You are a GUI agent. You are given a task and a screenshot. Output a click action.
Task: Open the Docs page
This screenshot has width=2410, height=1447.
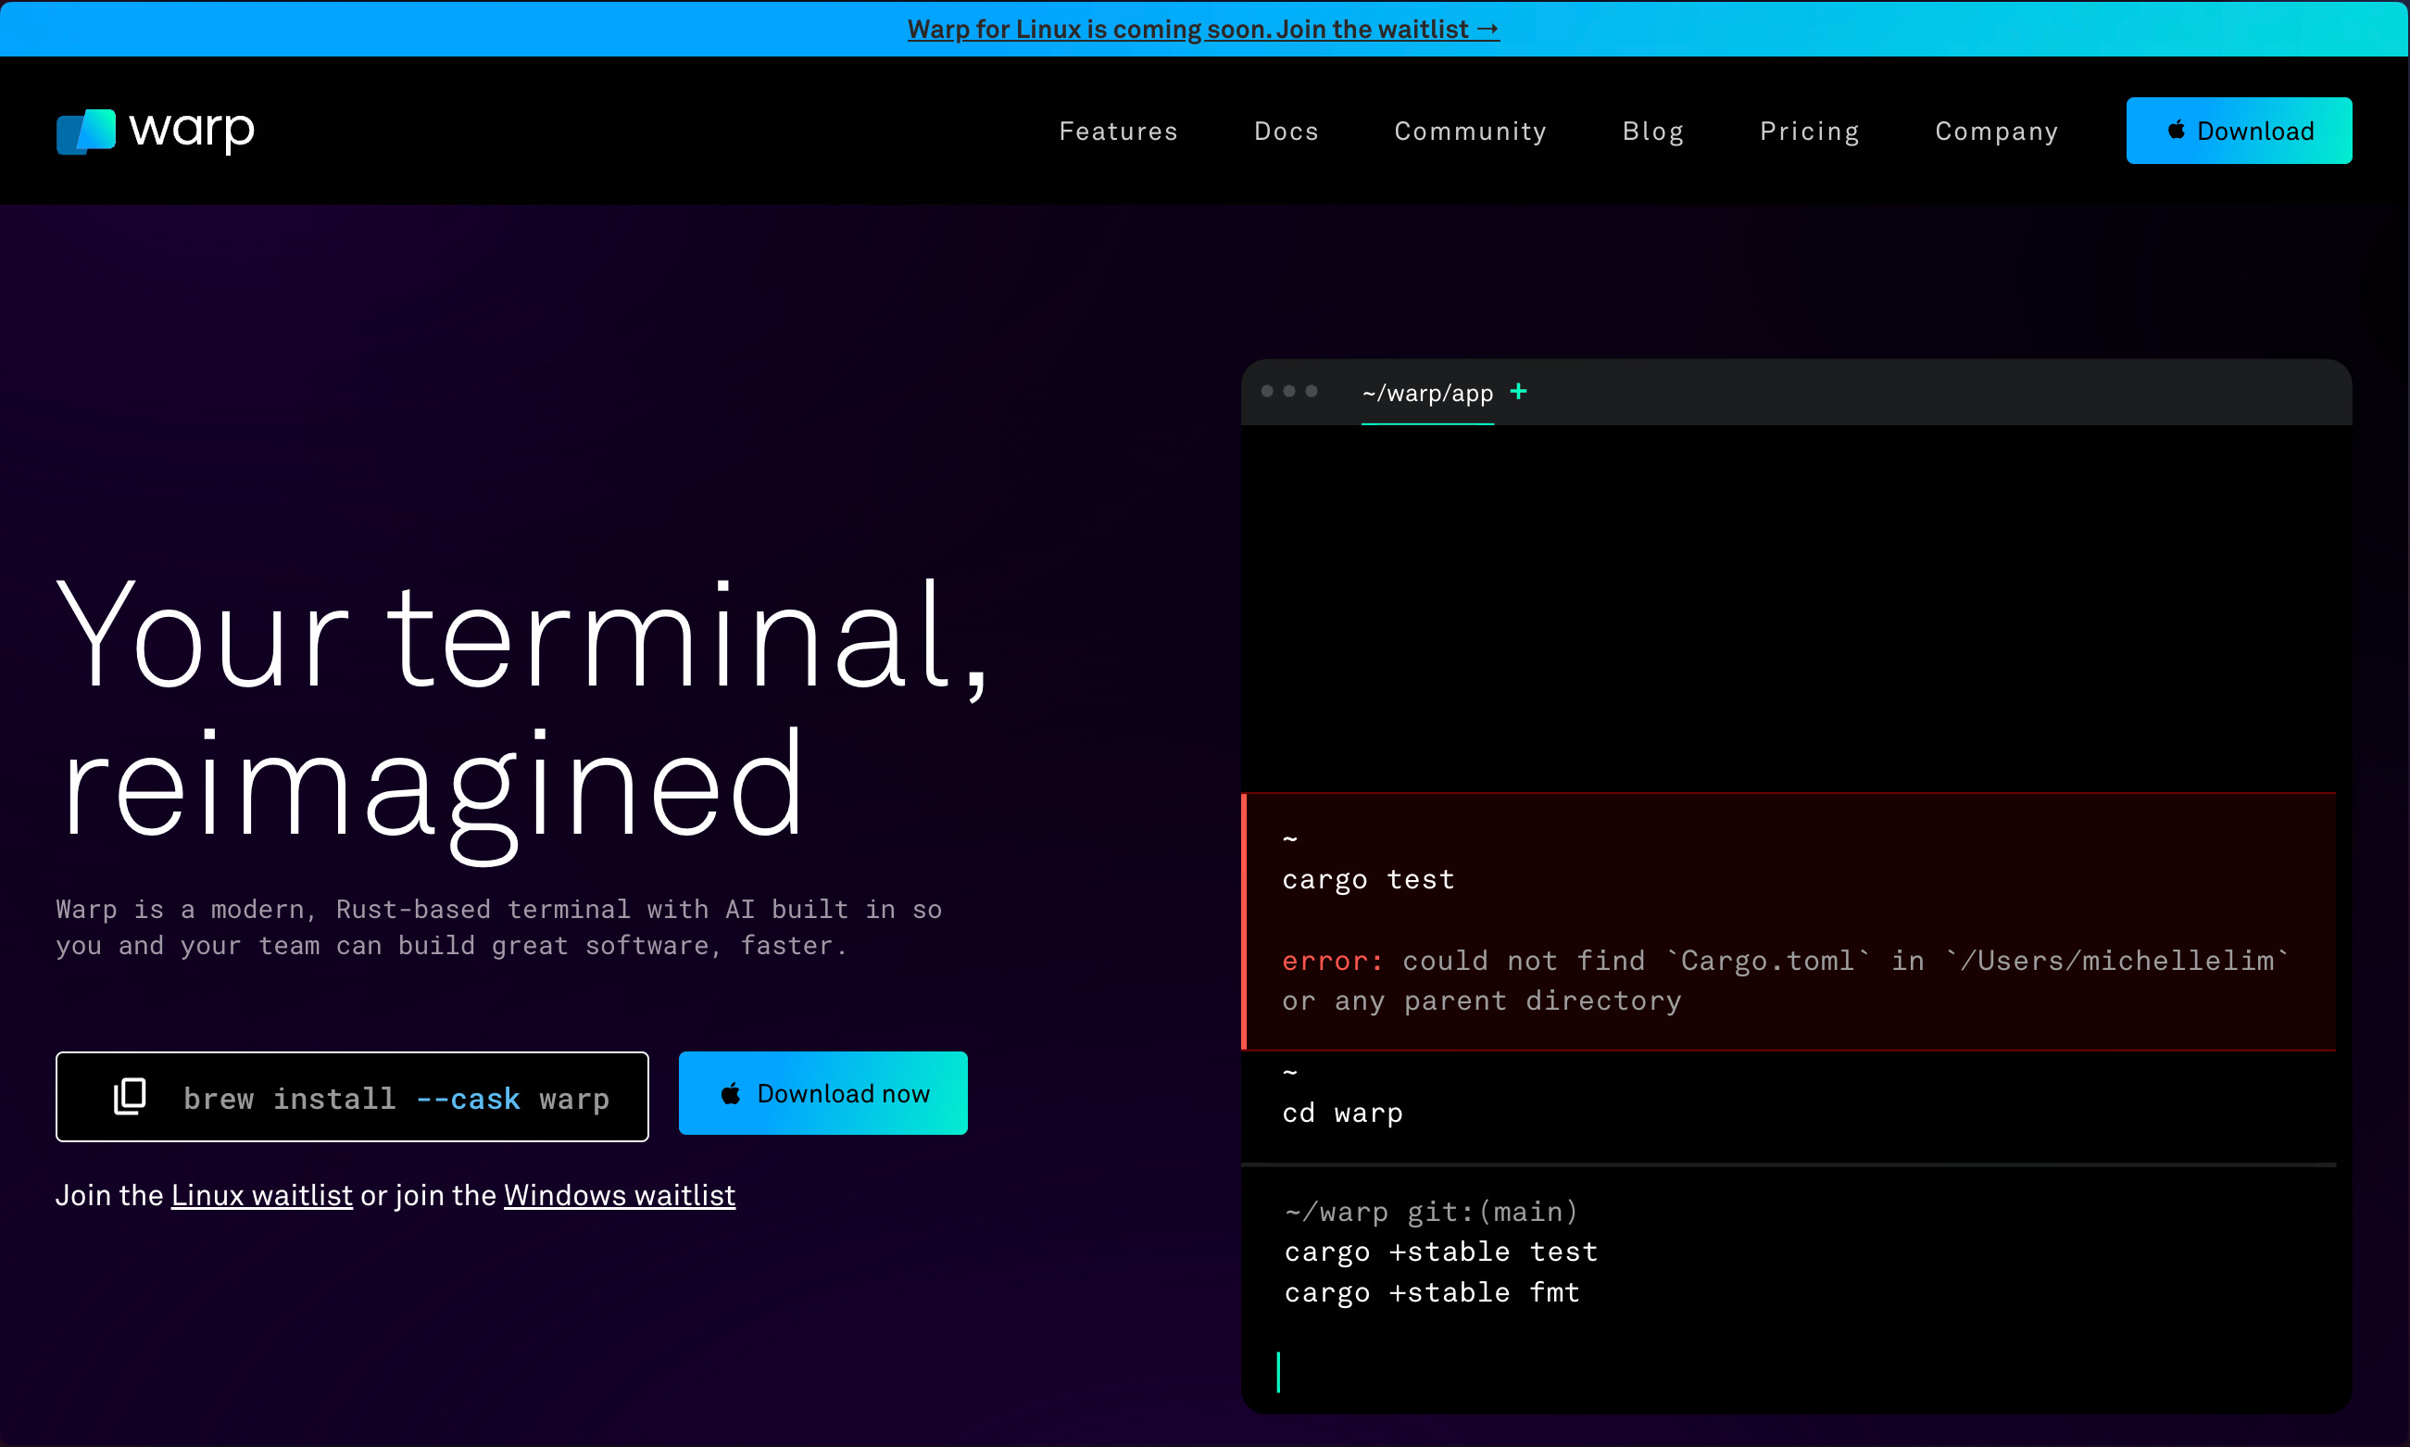(x=1286, y=130)
